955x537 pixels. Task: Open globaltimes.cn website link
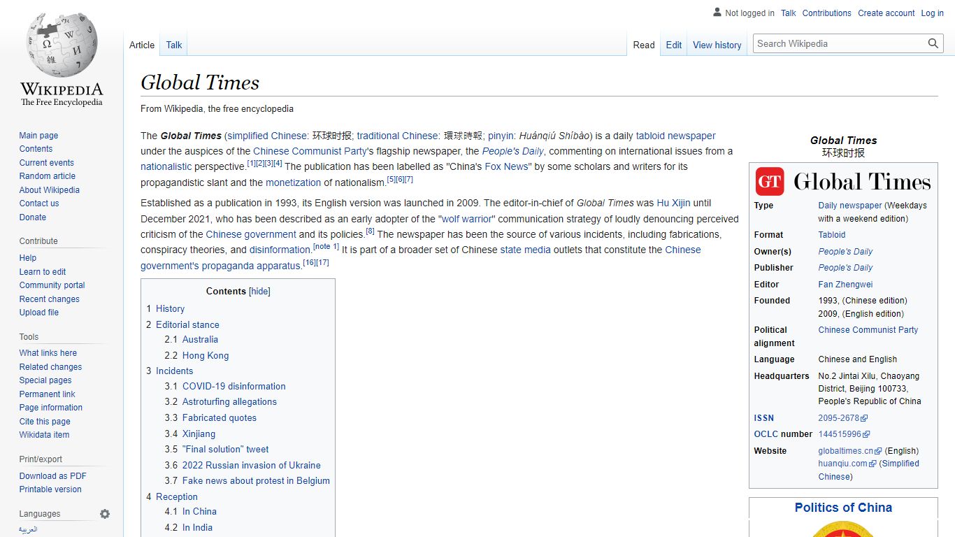click(x=846, y=451)
